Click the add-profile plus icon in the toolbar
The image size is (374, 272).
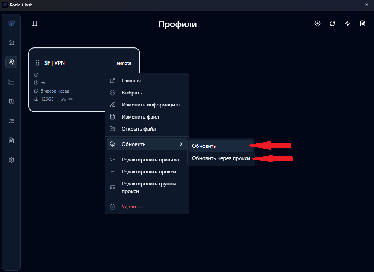(x=318, y=23)
